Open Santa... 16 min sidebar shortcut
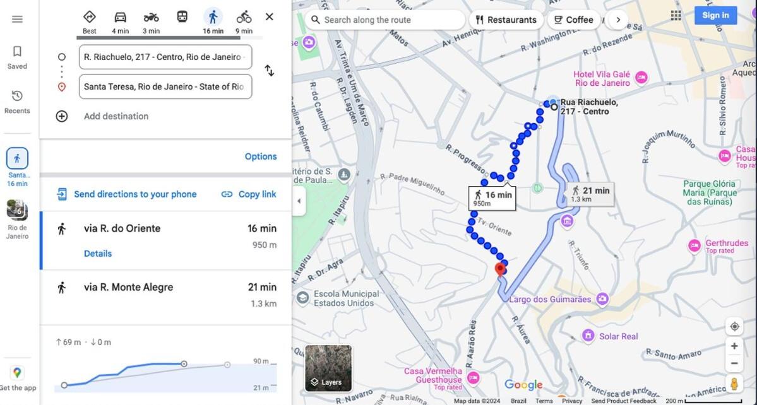Viewport: 757px width, 405px height. click(x=17, y=167)
